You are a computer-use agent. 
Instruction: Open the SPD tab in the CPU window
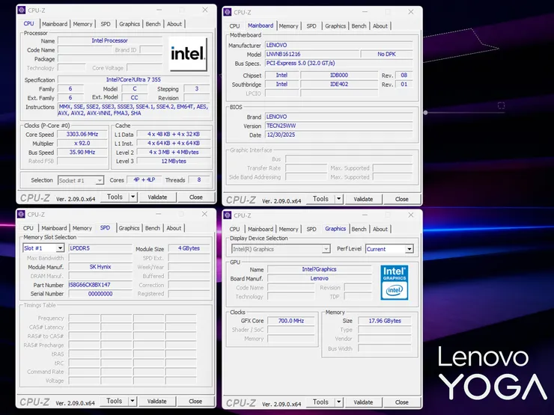[x=106, y=24]
